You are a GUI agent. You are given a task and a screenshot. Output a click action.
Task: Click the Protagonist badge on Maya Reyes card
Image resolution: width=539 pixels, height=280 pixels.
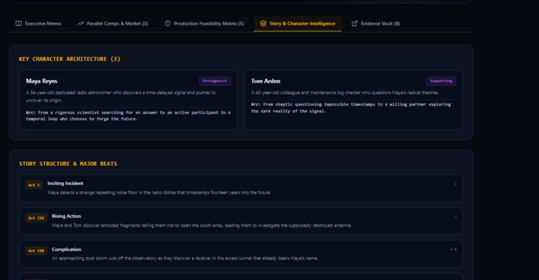point(215,81)
